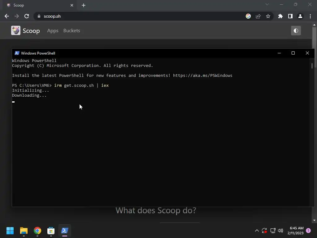Click the 'What does Scoop do?' heading
Image resolution: width=317 pixels, height=238 pixels.
tap(156, 210)
